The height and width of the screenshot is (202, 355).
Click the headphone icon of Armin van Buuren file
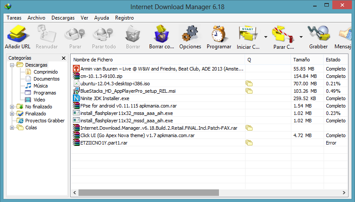point(76,69)
